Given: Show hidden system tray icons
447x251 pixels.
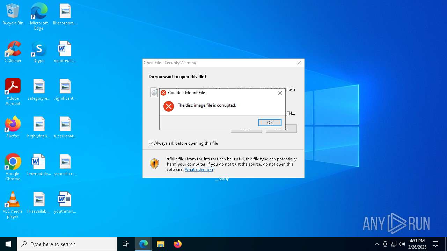Looking at the screenshot, I should pos(376,244).
